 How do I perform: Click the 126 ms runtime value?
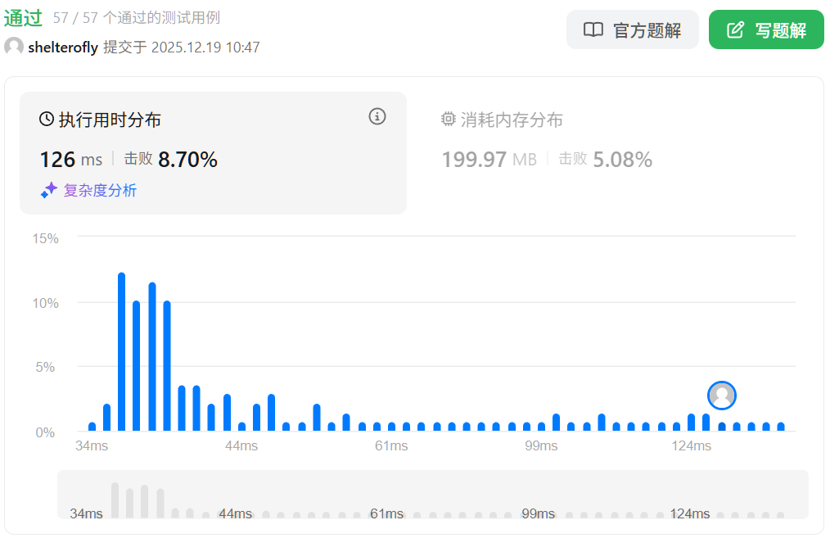[70, 160]
